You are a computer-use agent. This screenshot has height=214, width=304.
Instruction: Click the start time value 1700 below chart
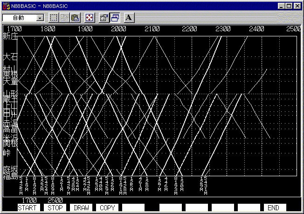coord(29,200)
